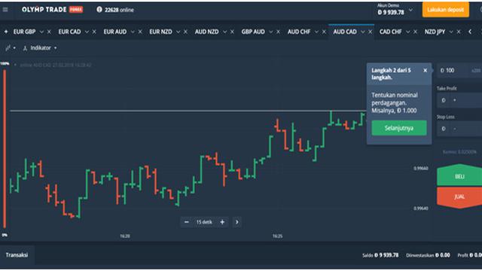The height and width of the screenshot is (271, 482).
Task: Close the CAD CHF tab
Action: [x=415, y=32]
